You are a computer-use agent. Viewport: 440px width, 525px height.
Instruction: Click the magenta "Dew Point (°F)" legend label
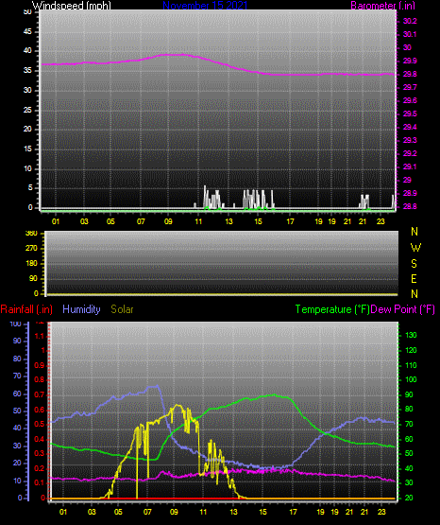[403, 309]
